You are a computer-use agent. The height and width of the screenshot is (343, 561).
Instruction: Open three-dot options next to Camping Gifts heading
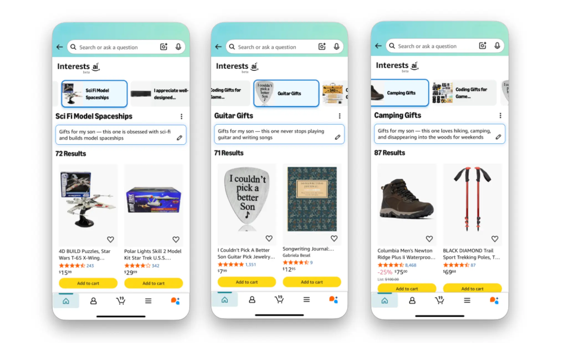point(500,115)
